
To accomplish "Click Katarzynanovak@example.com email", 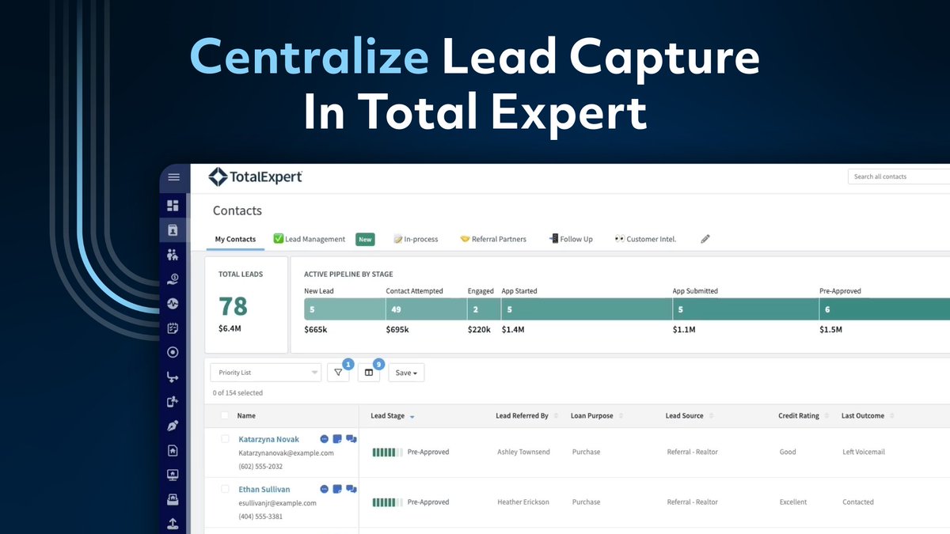I will (x=286, y=453).
